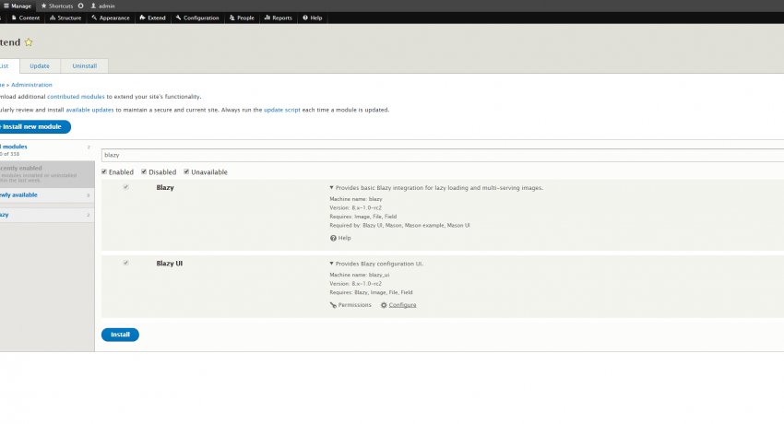Collapse the Blazy module description triangle
Viewport: 784px width, 424px height.
tap(331, 188)
